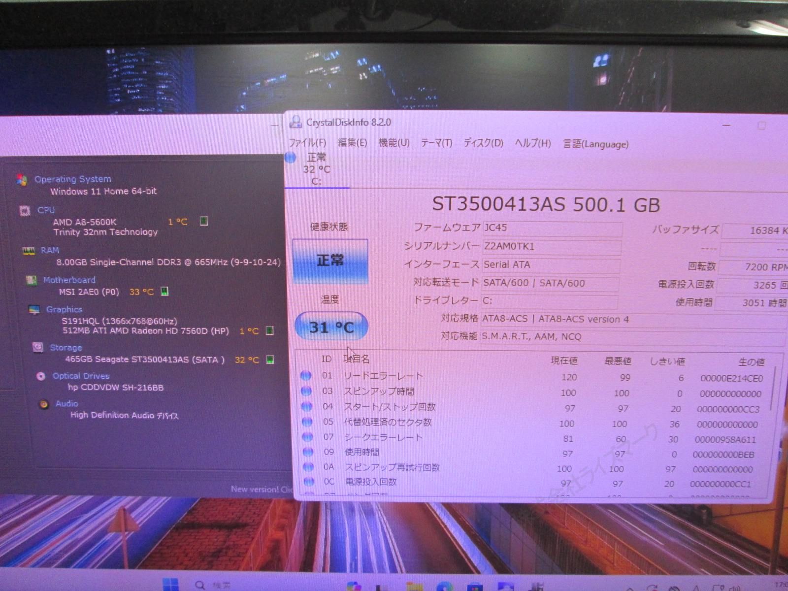
Task: Click the blue status dot for attribute 01
Action: pos(306,376)
